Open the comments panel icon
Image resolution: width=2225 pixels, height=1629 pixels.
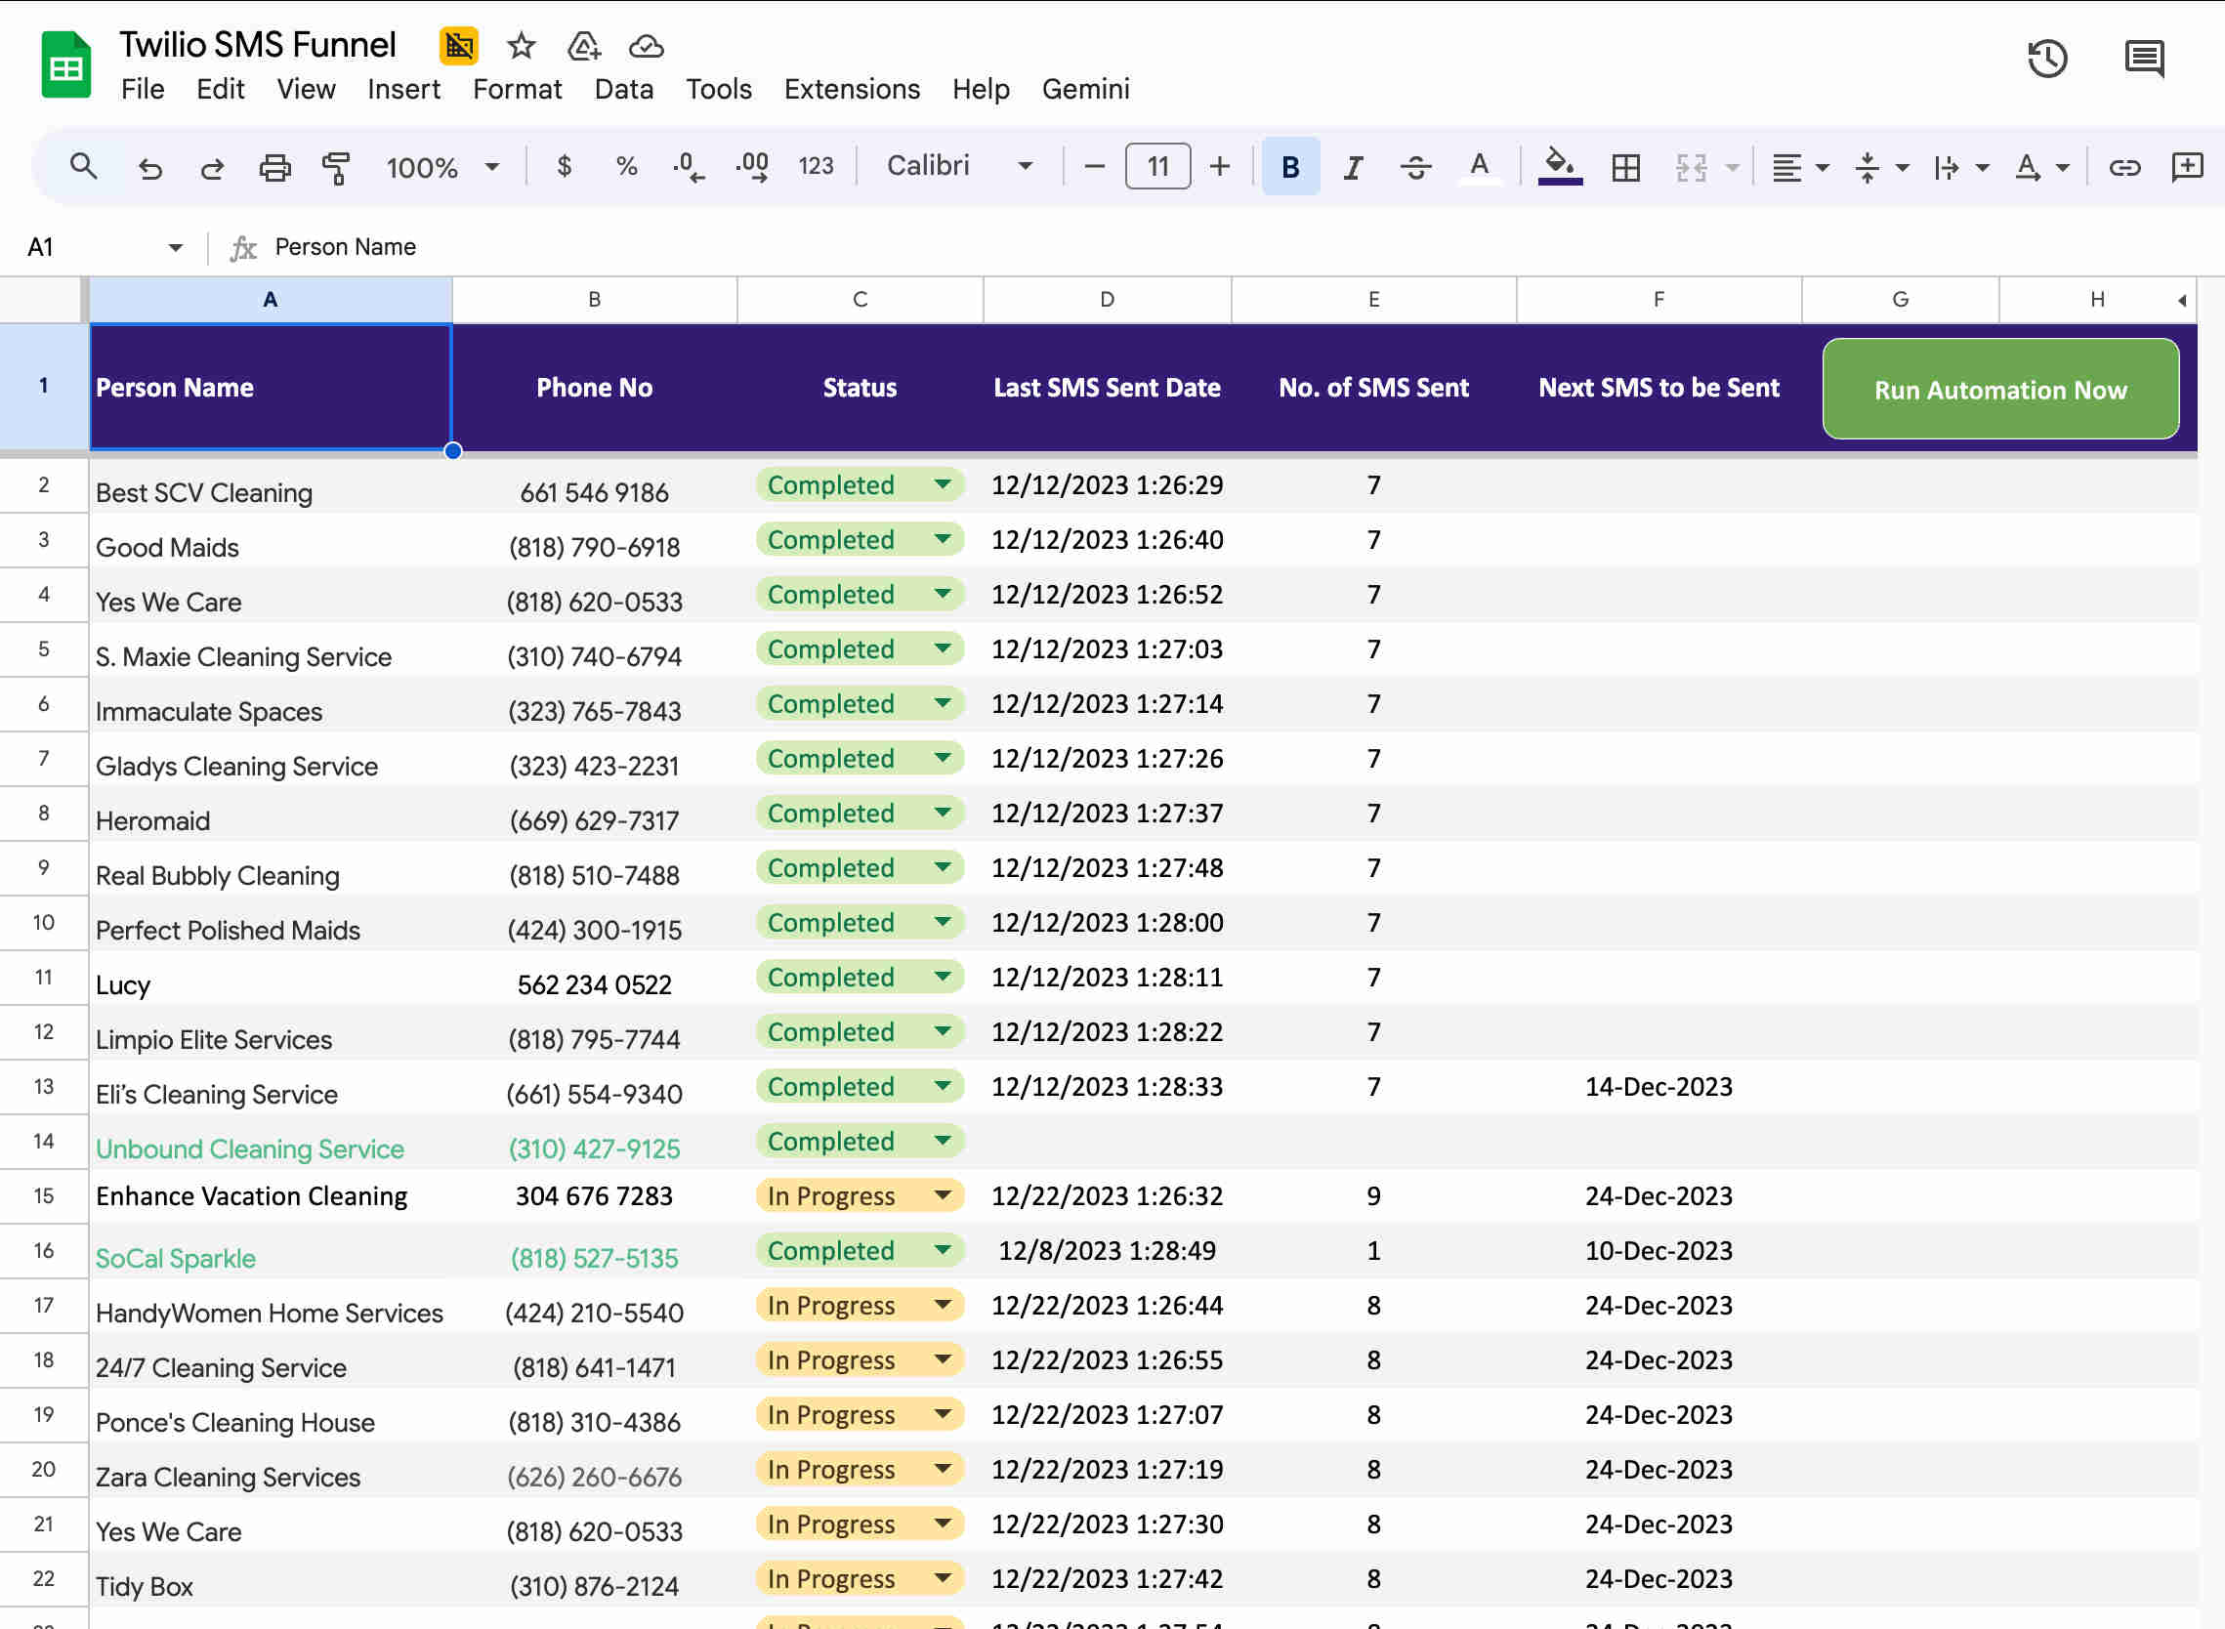point(2144,60)
